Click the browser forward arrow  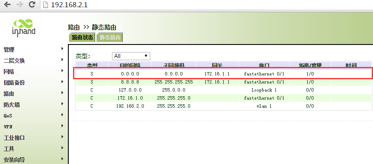coord(20,5)
